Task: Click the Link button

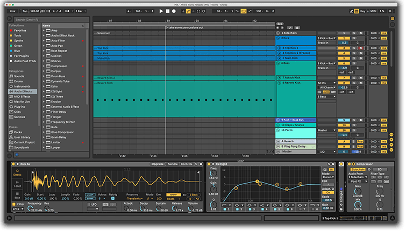Action: (x=13, y=11)
